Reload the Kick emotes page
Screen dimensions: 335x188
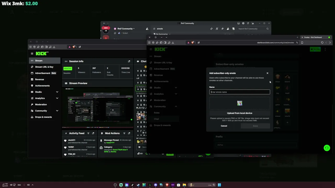click(322, 43)
